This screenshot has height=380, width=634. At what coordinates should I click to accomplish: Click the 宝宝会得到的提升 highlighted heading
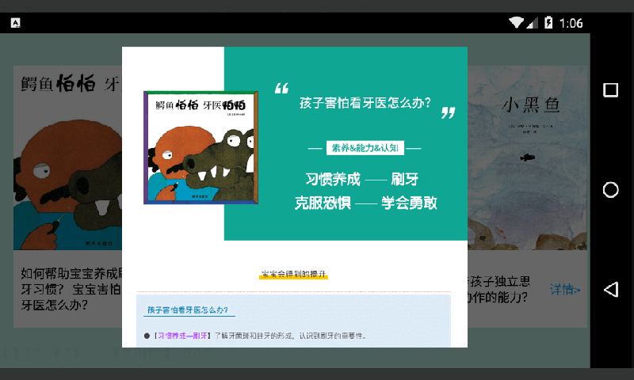(x=294, y=275)
